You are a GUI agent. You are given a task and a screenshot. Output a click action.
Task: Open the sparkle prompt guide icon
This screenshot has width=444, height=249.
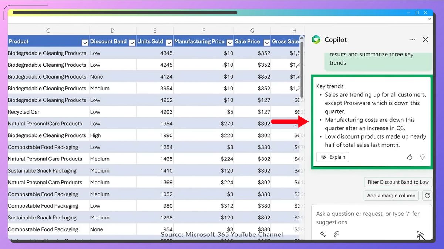(323, 234)
